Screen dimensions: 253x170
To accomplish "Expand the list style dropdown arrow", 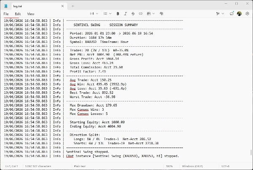I will tap(110, 14).
